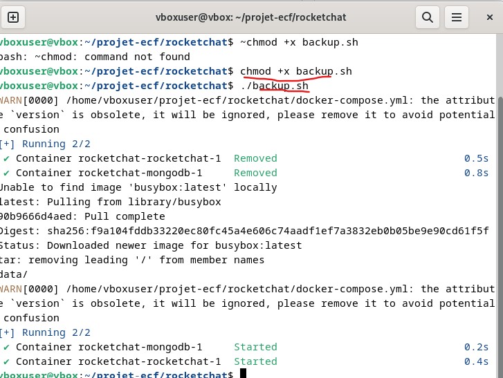
Task: Click the checkmark beside rocketchat-rocketchat-1 Started
Action: click(6, 361)
